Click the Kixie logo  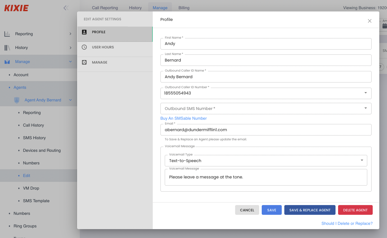coord(16,8)
